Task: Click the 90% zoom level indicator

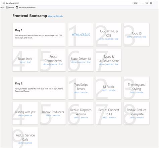Action: pyautogui.click(x=135, y=3)
